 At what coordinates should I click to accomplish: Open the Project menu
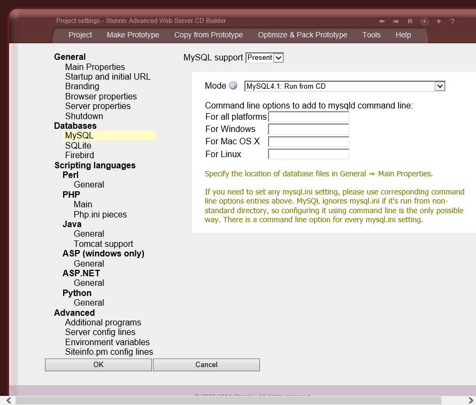(x=80, y=35)
